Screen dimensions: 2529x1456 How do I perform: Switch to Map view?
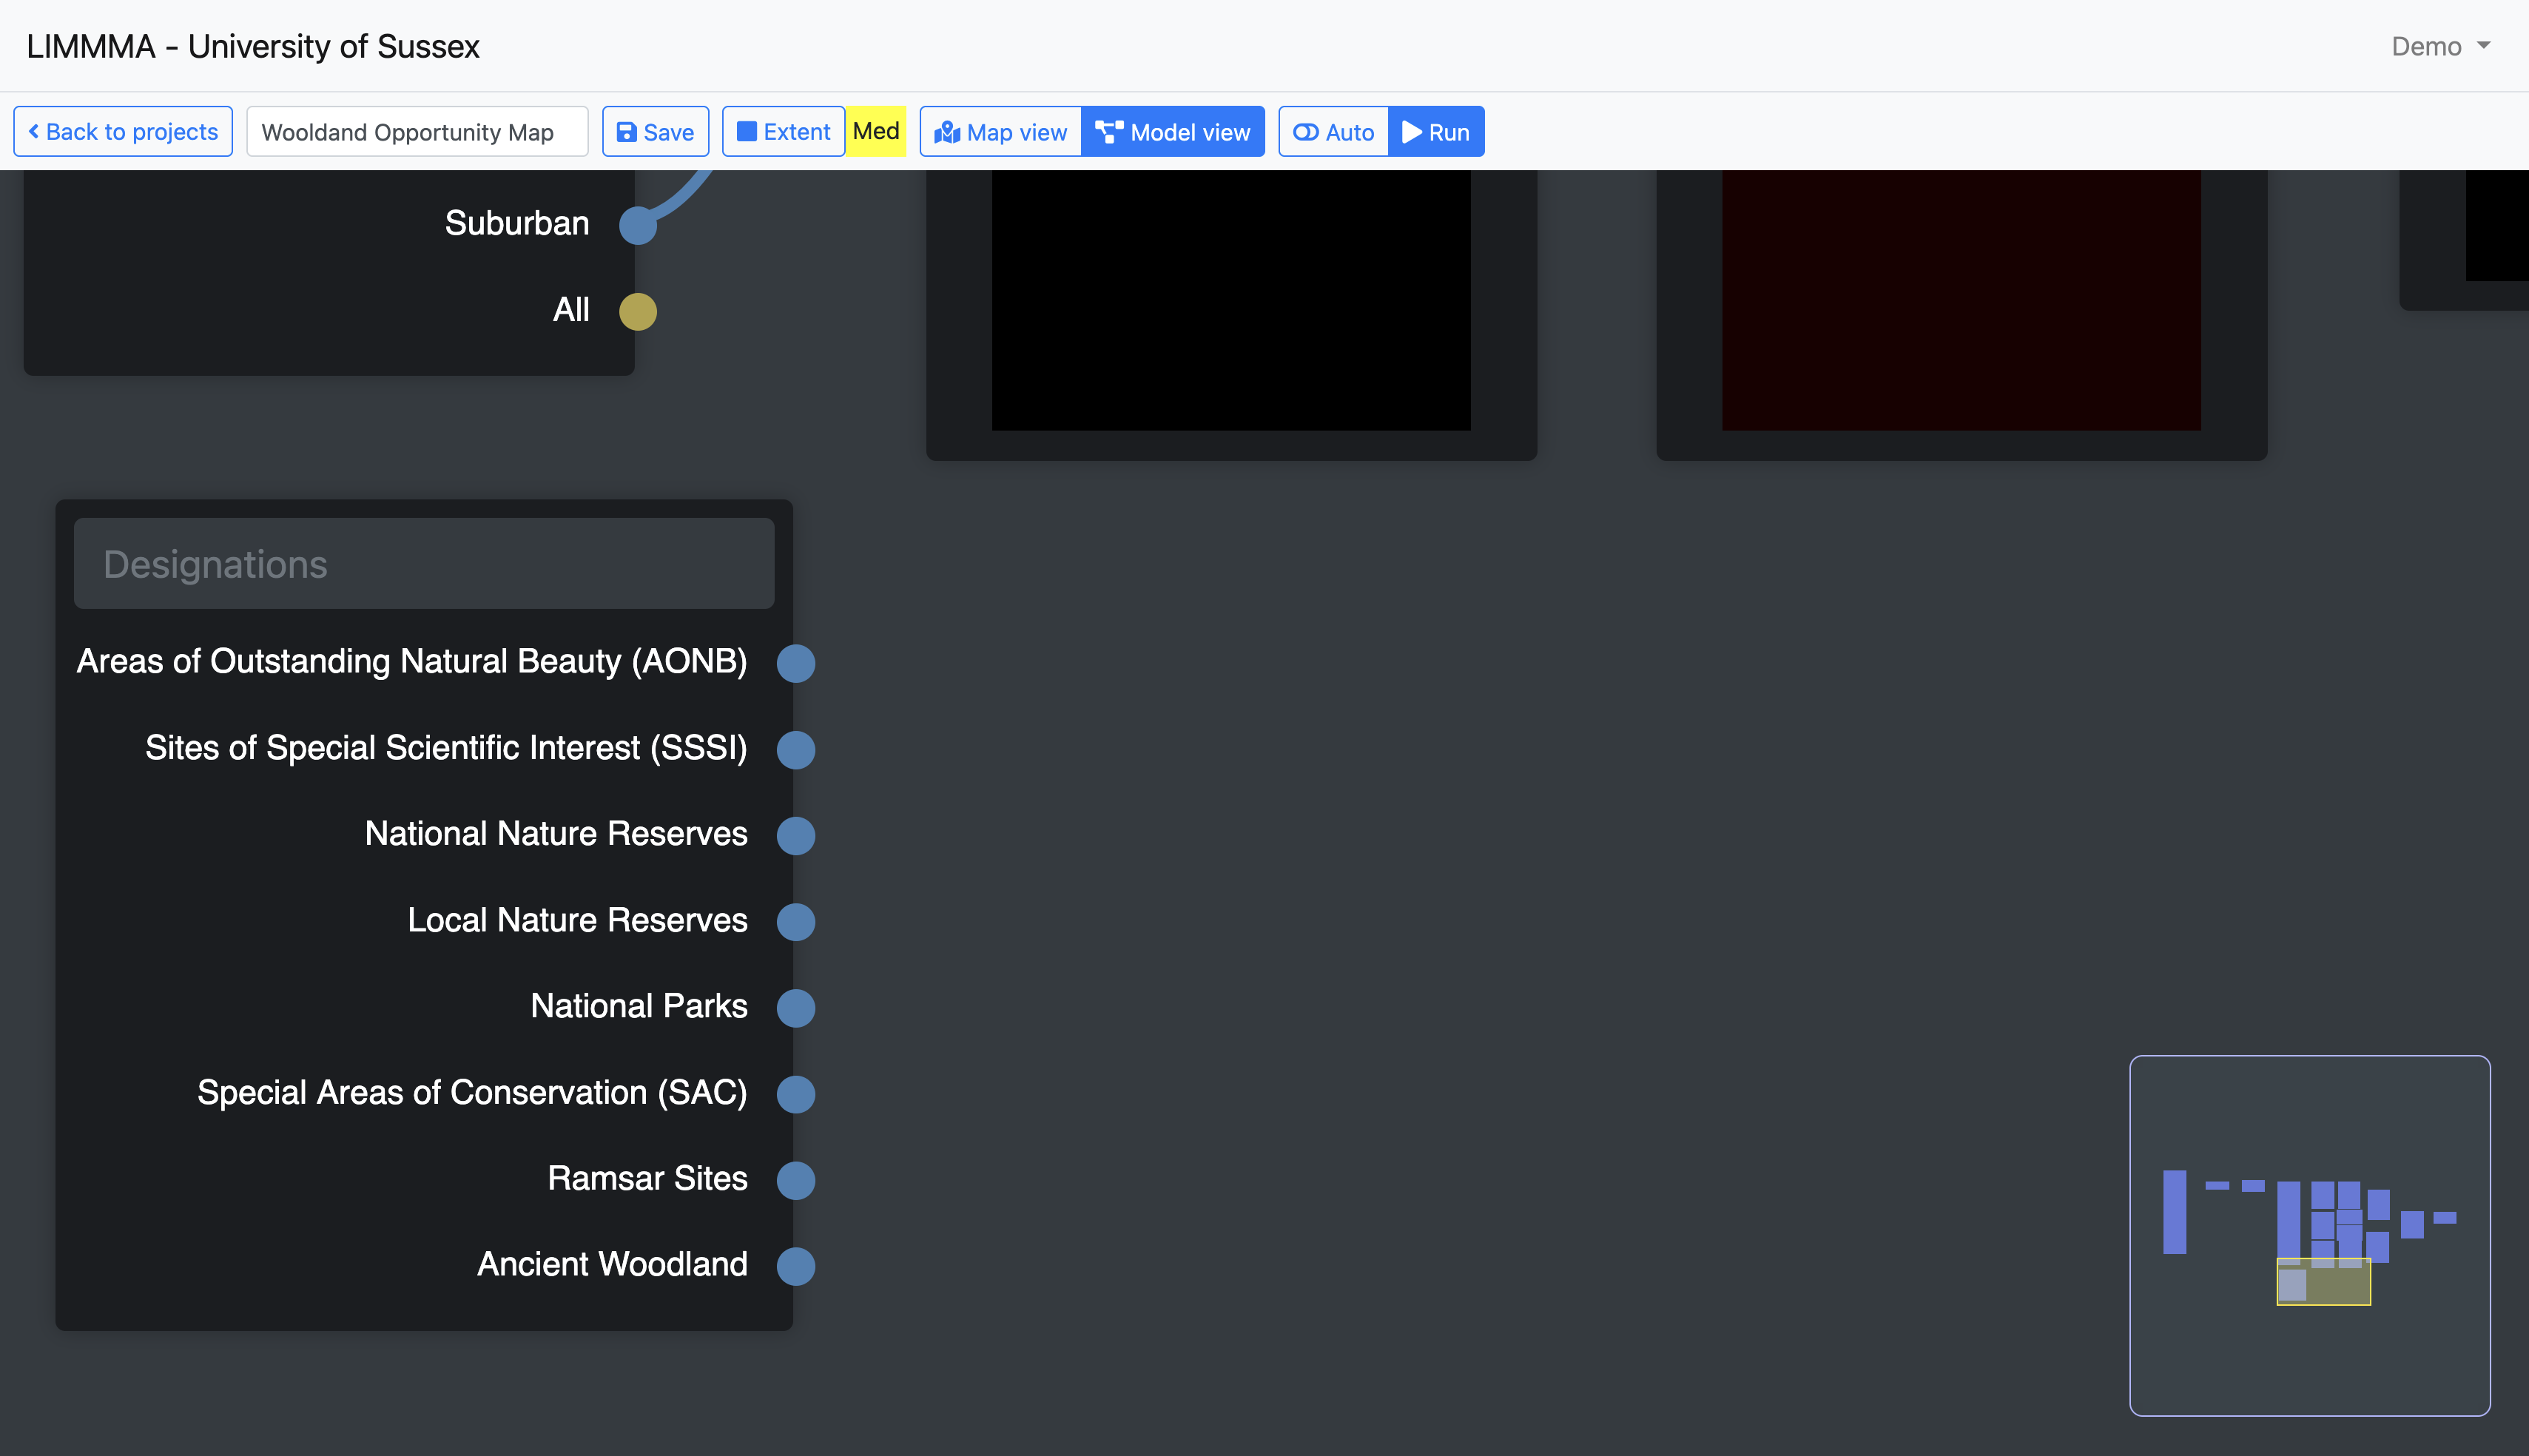(x=1000, y=132)
